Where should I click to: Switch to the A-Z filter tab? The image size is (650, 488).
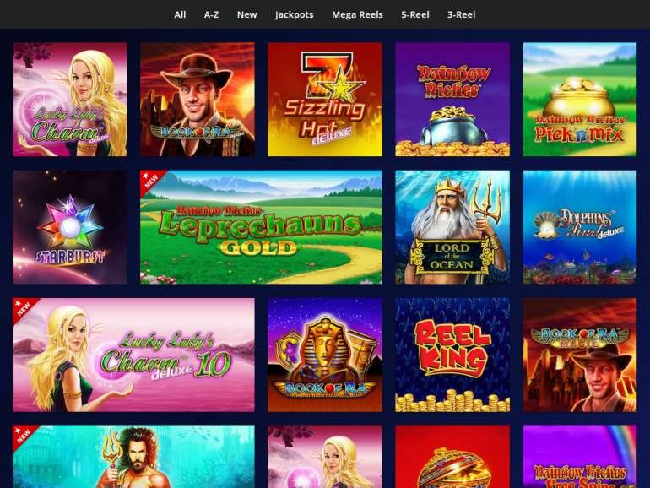pos(211,14)
